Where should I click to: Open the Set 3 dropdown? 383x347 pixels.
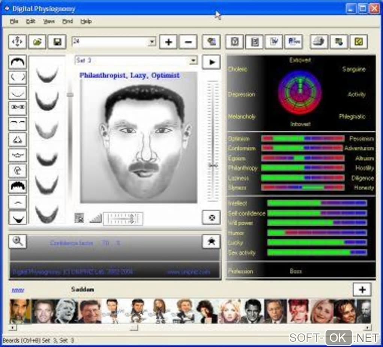pos(193,60)
